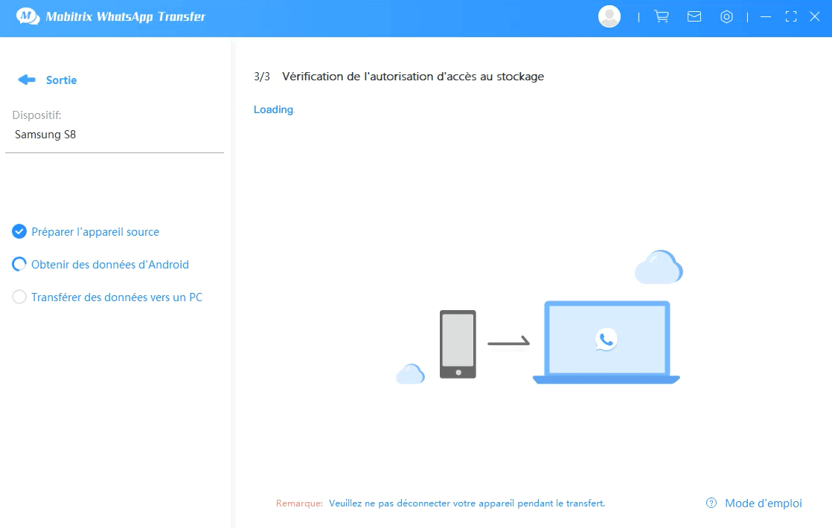Click the help question mark beside Mode d'emploi
Image resolution: width=832 pixels, height=528 pixels.
tap(710, 503)
